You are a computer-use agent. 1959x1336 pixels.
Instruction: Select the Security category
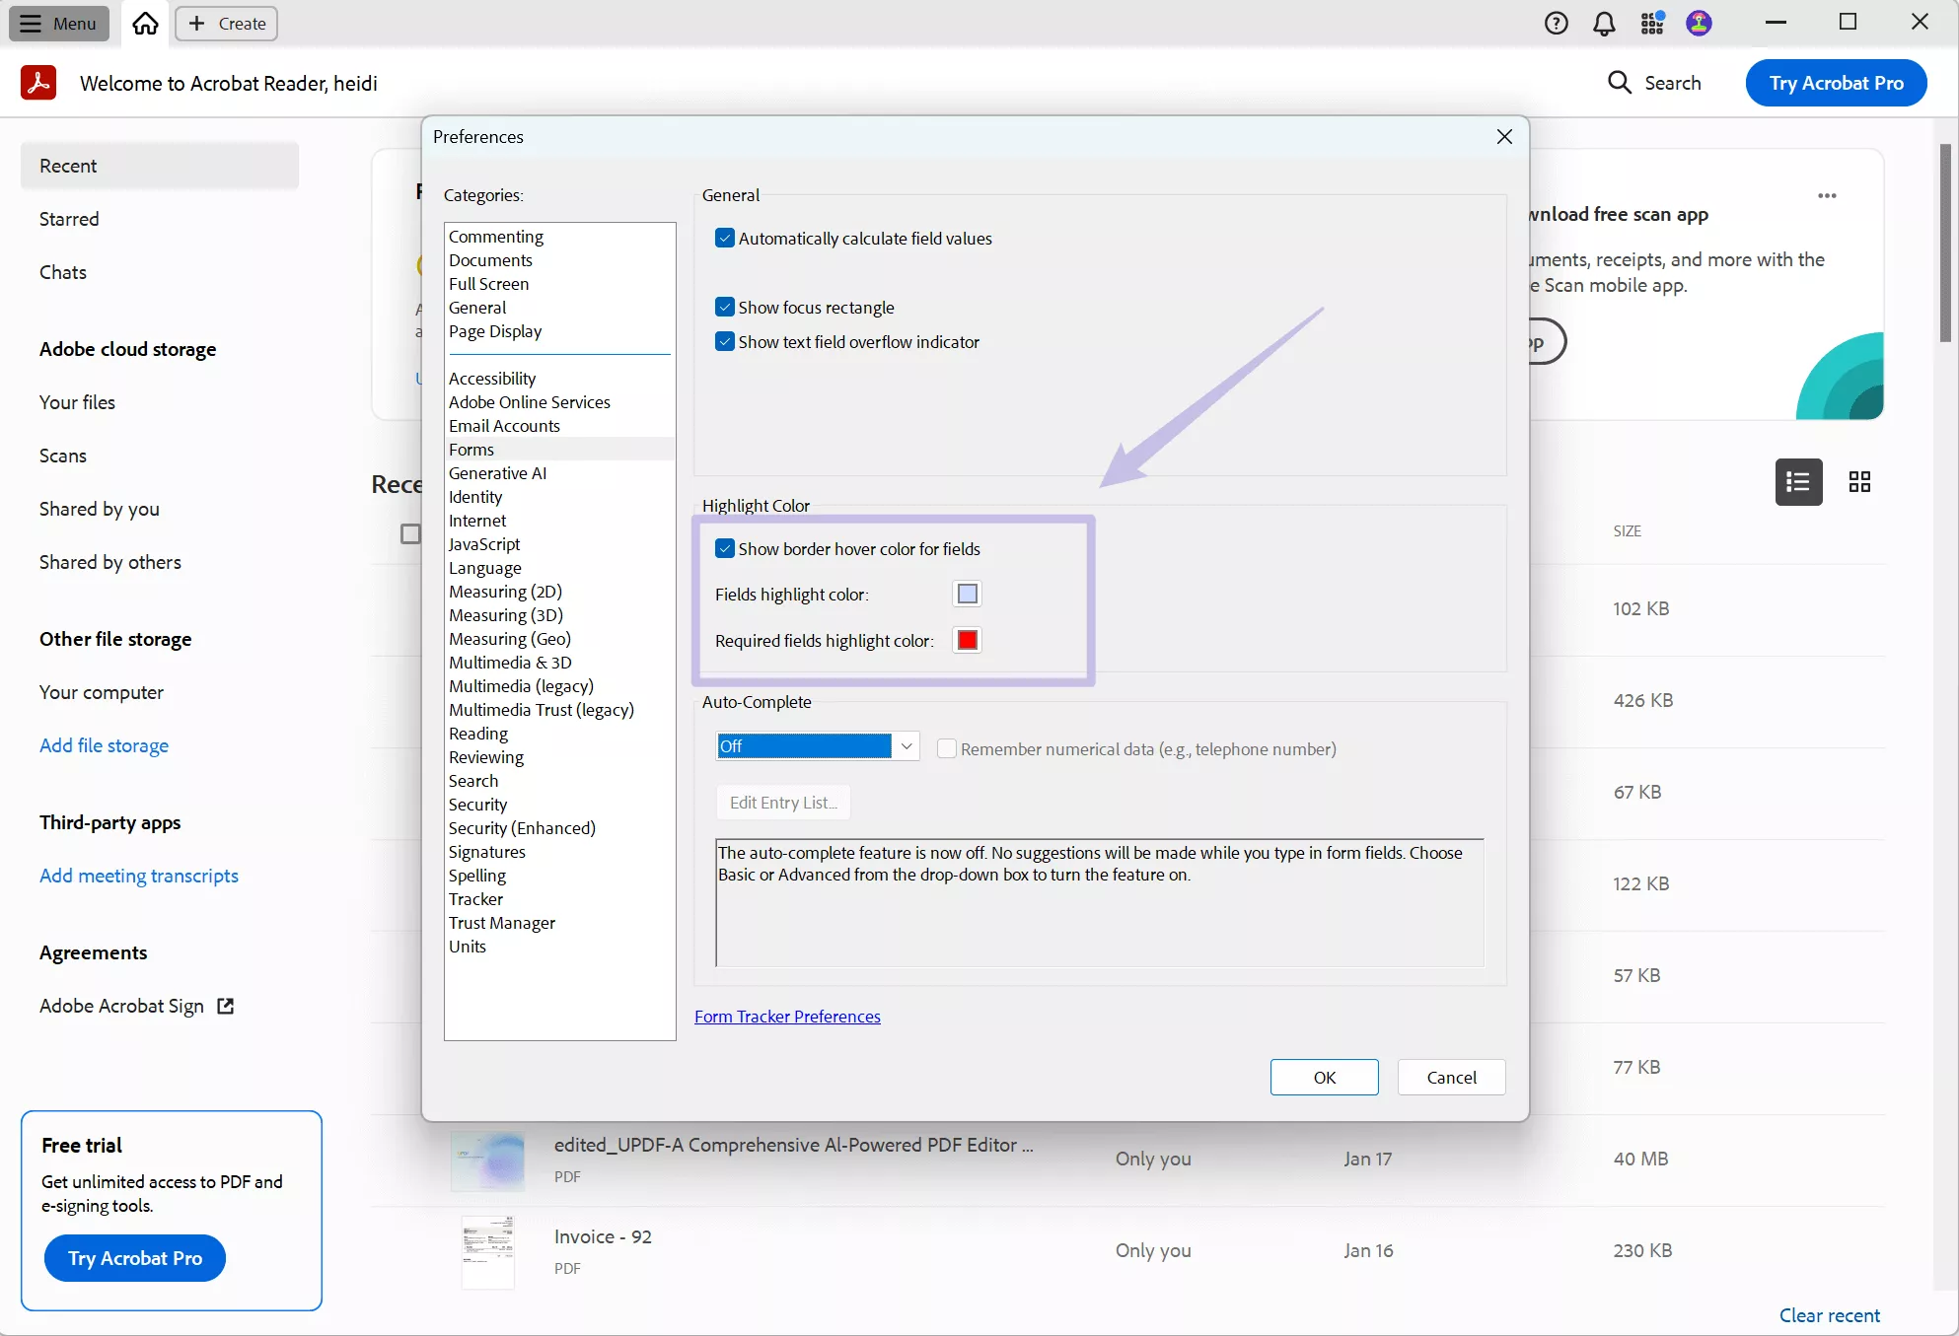[477, 805]
